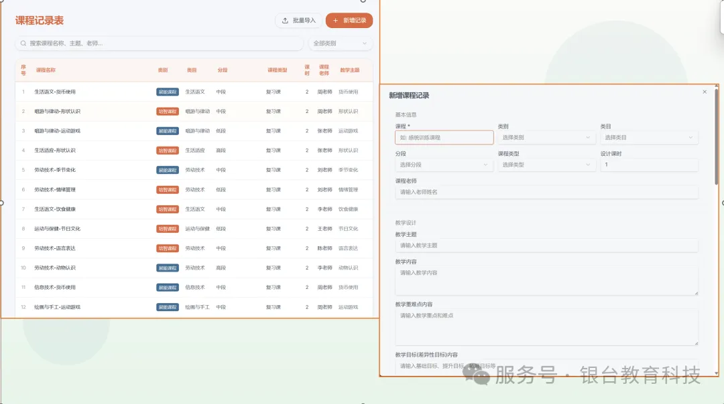724x404 pixels.
Task: Click the 培智课程 badge in row 2
Action: click(168, 112)
